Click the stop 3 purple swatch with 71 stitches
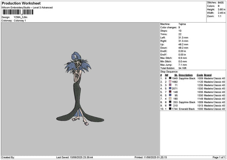Screen dimensions: 227x160 (x=170, y=85)
